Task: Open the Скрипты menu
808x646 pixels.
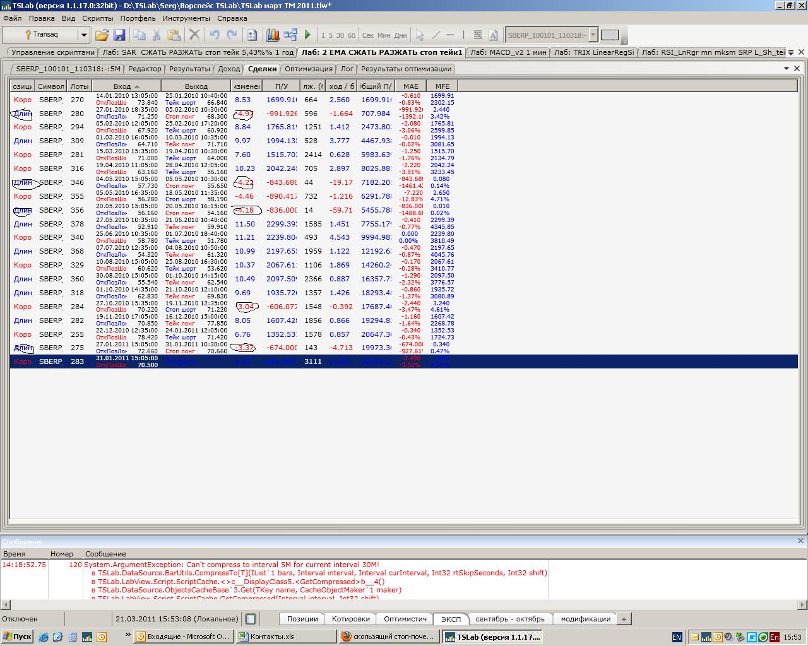Action: pos(98,18)
